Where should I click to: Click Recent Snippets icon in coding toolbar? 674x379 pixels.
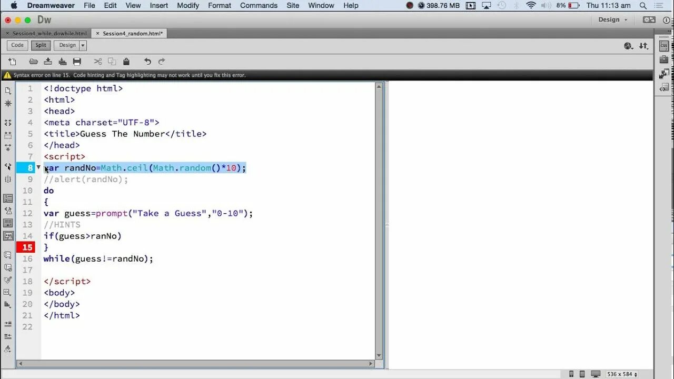coord(8,293)
